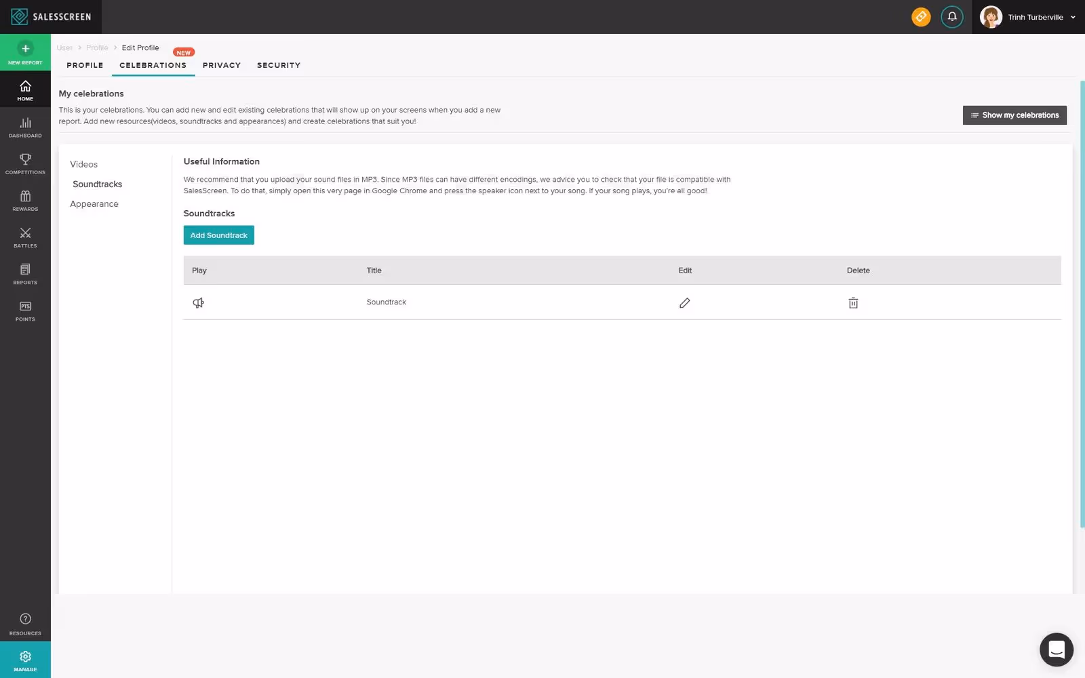
Task: Switch to the Security tab
Action: (x=279, y=65)
